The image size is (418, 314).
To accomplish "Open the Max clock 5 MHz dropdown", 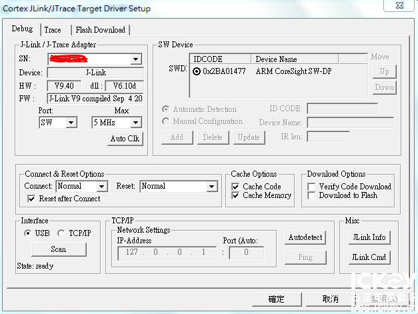I will pos(136,123).
